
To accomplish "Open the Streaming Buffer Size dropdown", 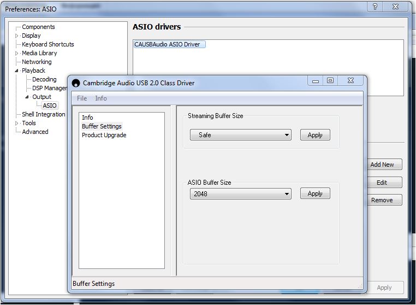I will click(240, 135).
